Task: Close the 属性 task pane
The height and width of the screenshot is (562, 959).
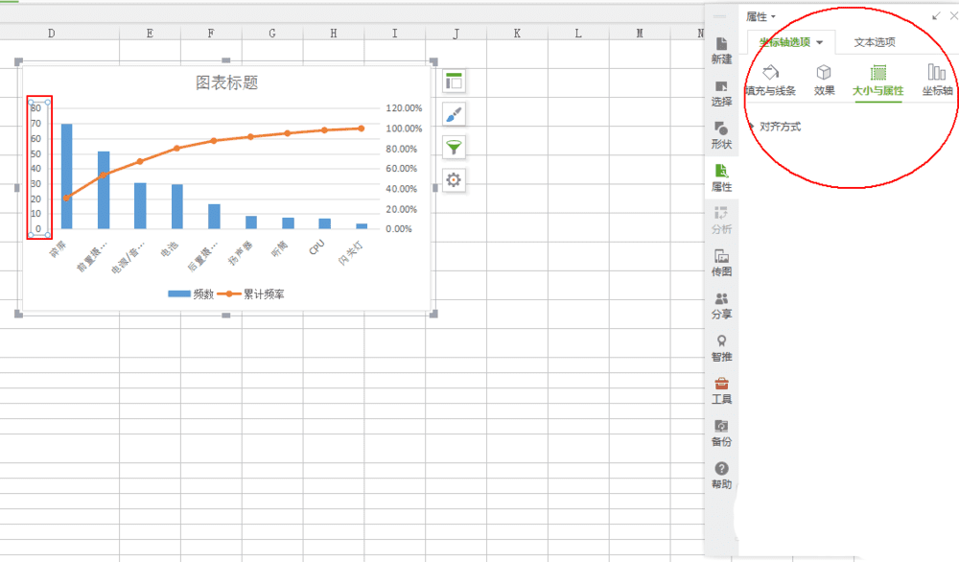Action: pyautogui.click(x=953, y=16)
